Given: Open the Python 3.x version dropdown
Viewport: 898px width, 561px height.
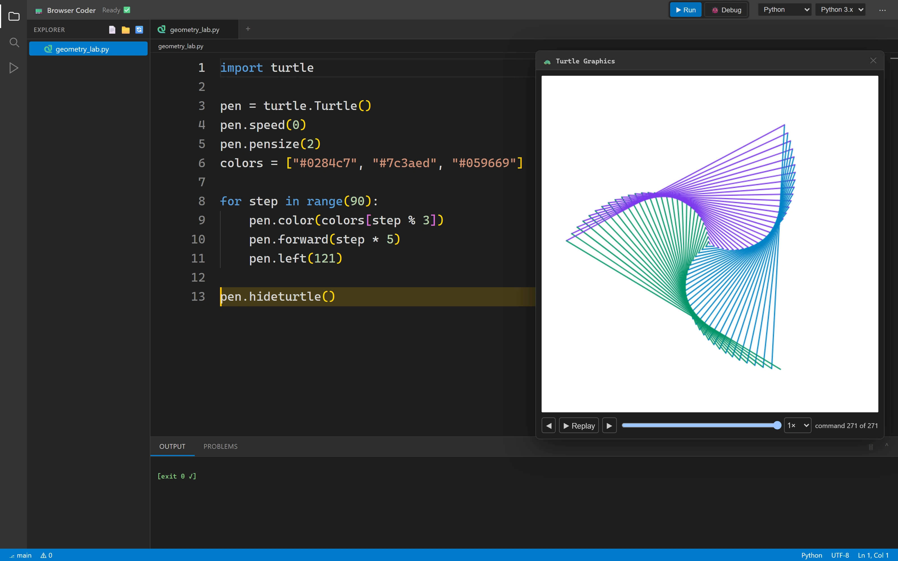Looking at the screenshot, I should click(840, 10).
